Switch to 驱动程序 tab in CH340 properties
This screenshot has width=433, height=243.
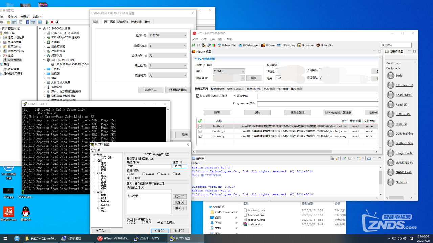click(x=123, y=22)
